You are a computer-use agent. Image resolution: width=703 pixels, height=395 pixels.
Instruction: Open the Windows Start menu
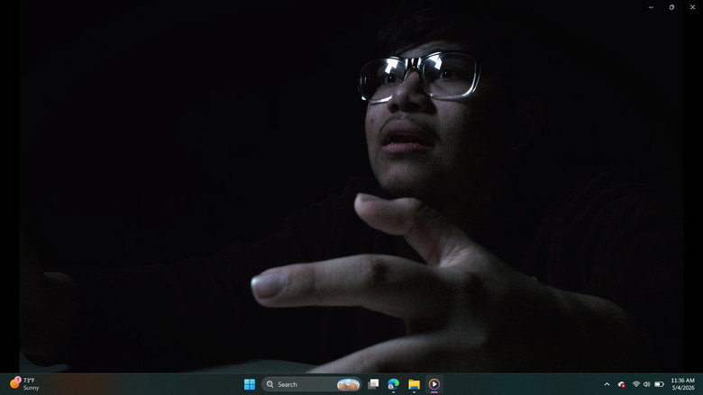(250, 384)
